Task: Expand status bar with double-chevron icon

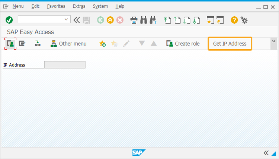Action: [266, 153]
